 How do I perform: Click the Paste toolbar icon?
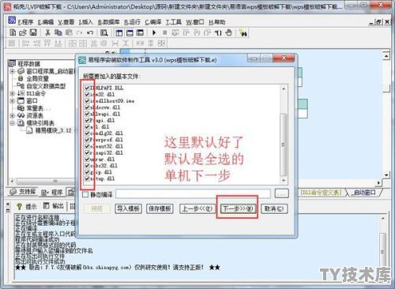click(x=69, y=32)
